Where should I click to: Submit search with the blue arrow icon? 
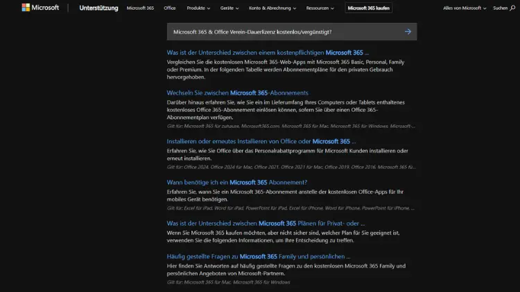408,32
